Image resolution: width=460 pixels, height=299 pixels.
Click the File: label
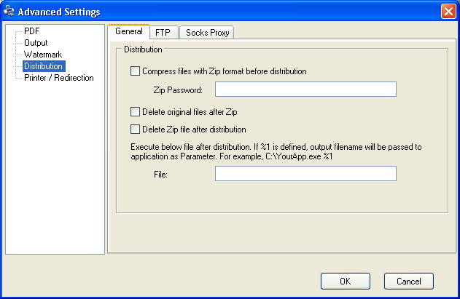[160, 175]
